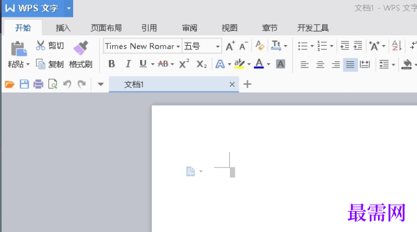
Task: Toggle character shading A icon
Action: [280, 64]
